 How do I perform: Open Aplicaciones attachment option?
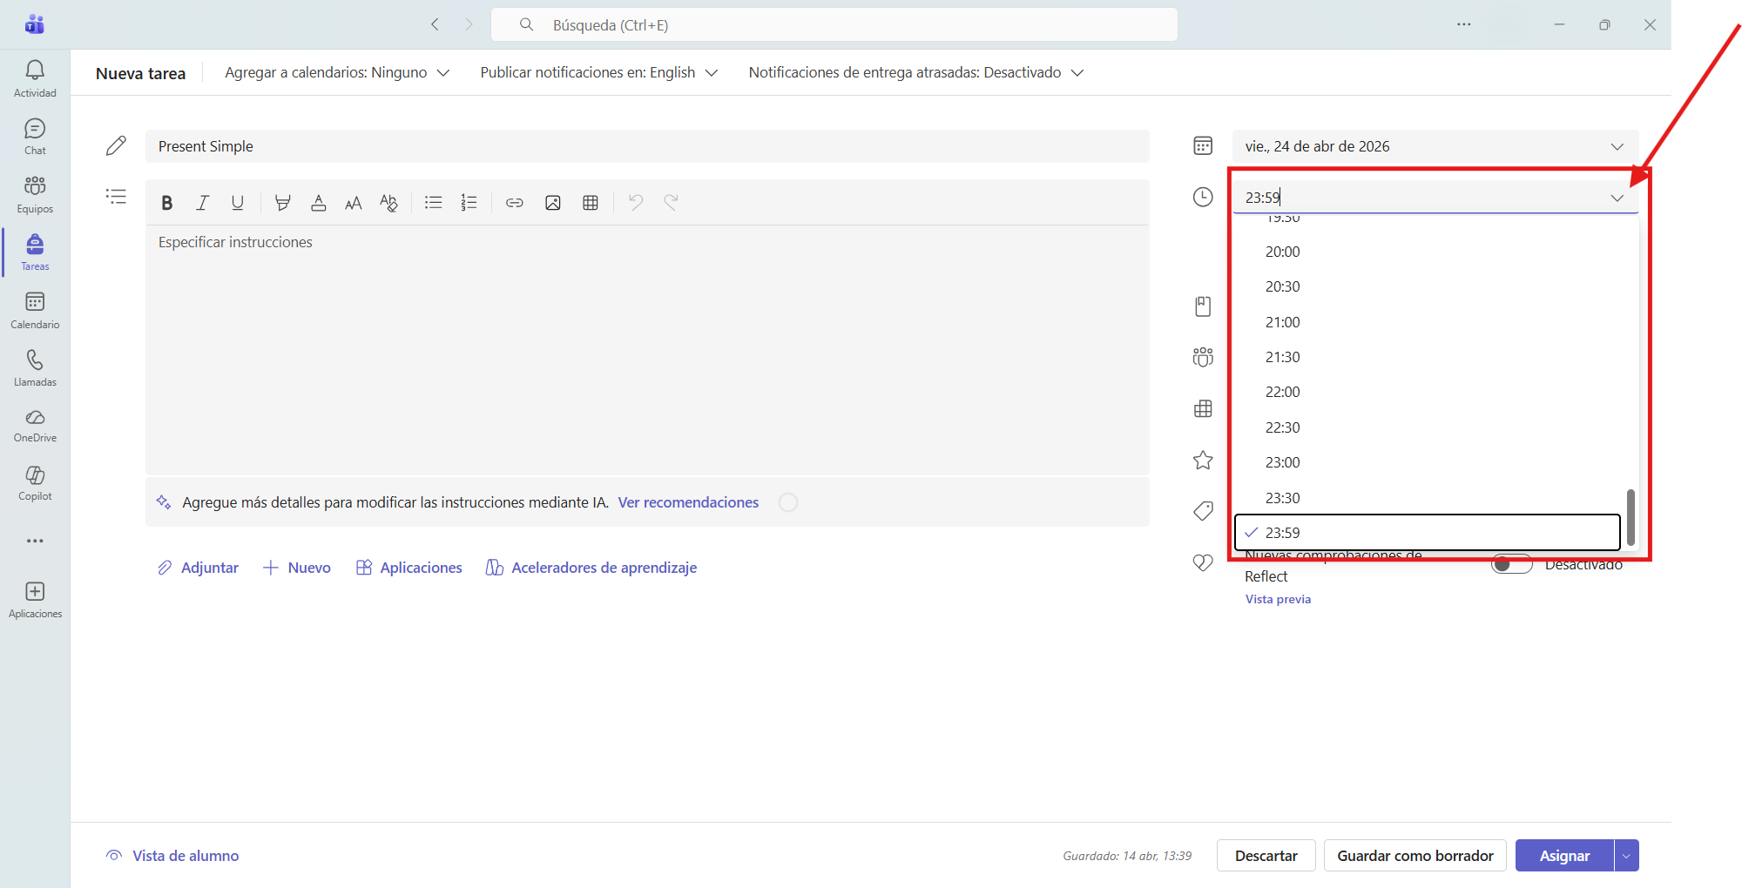click(x=409, y=568)
